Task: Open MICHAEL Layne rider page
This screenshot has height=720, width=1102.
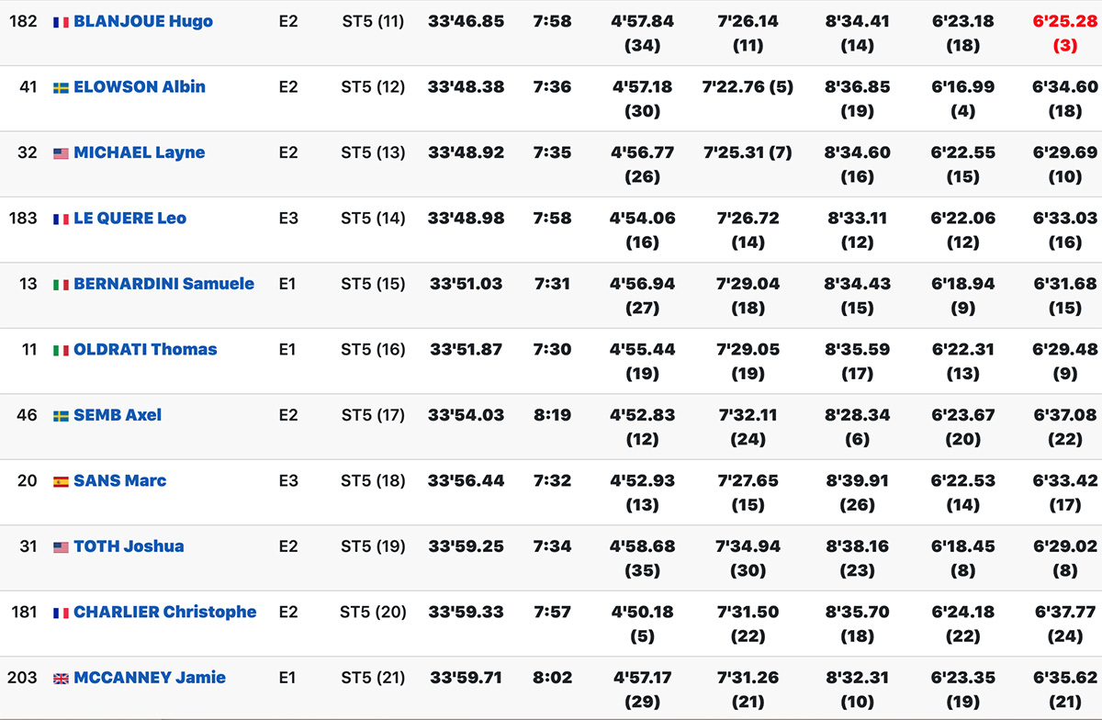Action: [140, 152]
